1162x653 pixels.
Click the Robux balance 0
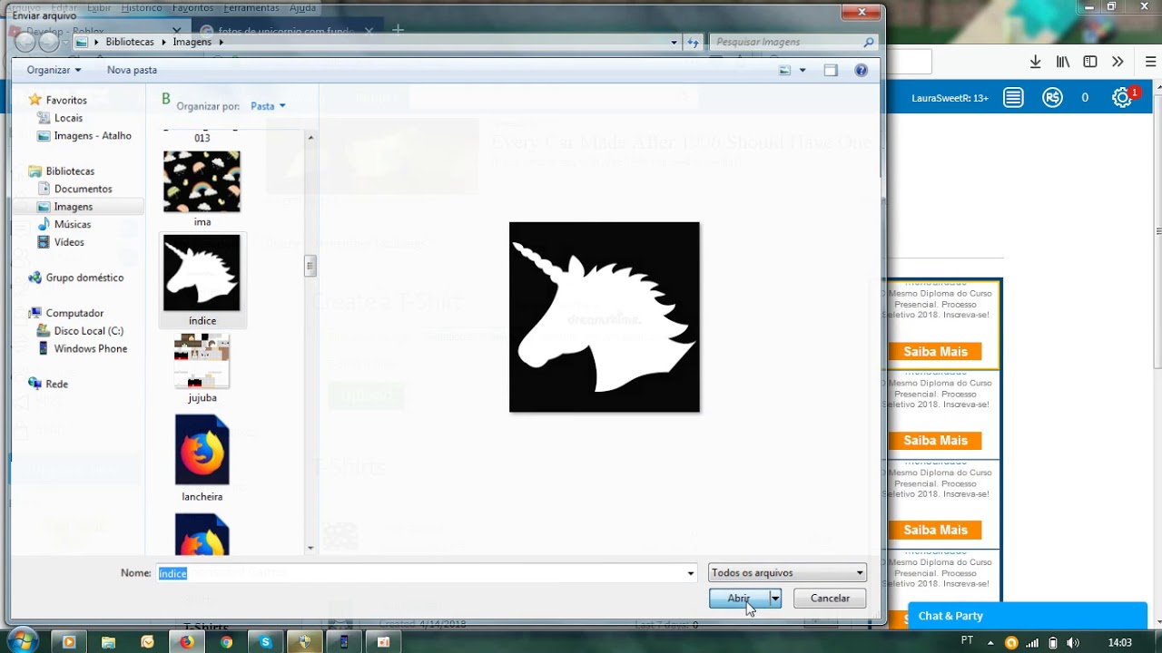pos(1085,98)
